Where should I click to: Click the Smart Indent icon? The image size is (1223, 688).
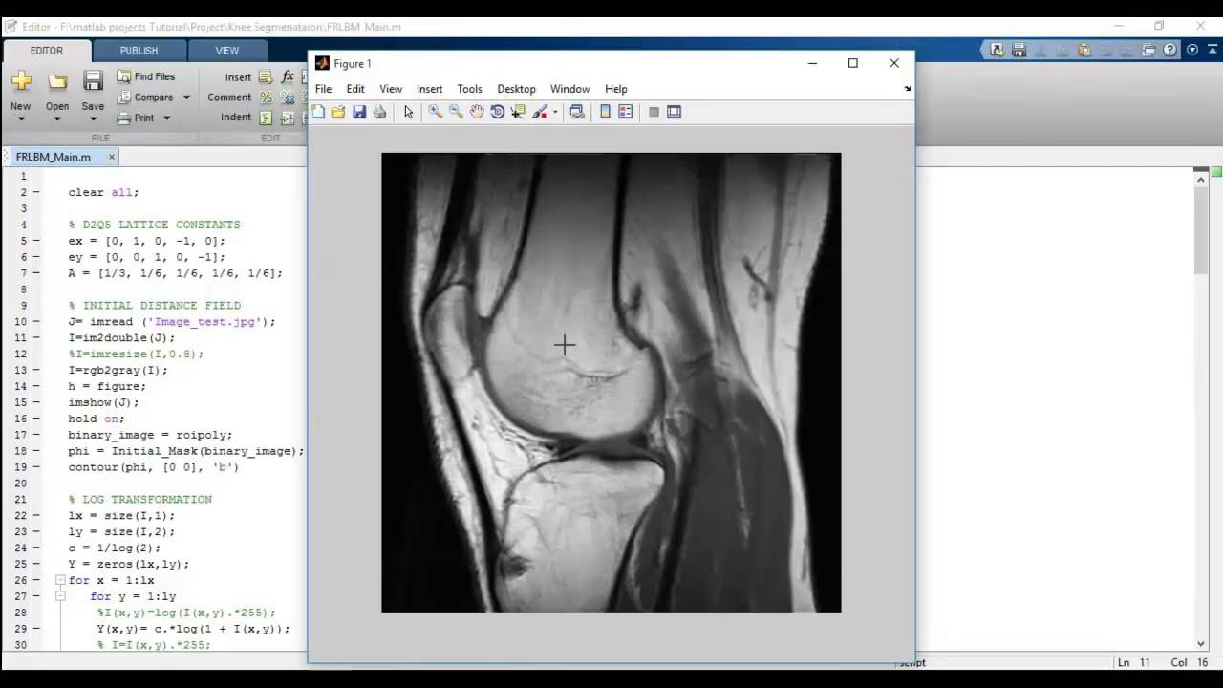coord(266,118)
